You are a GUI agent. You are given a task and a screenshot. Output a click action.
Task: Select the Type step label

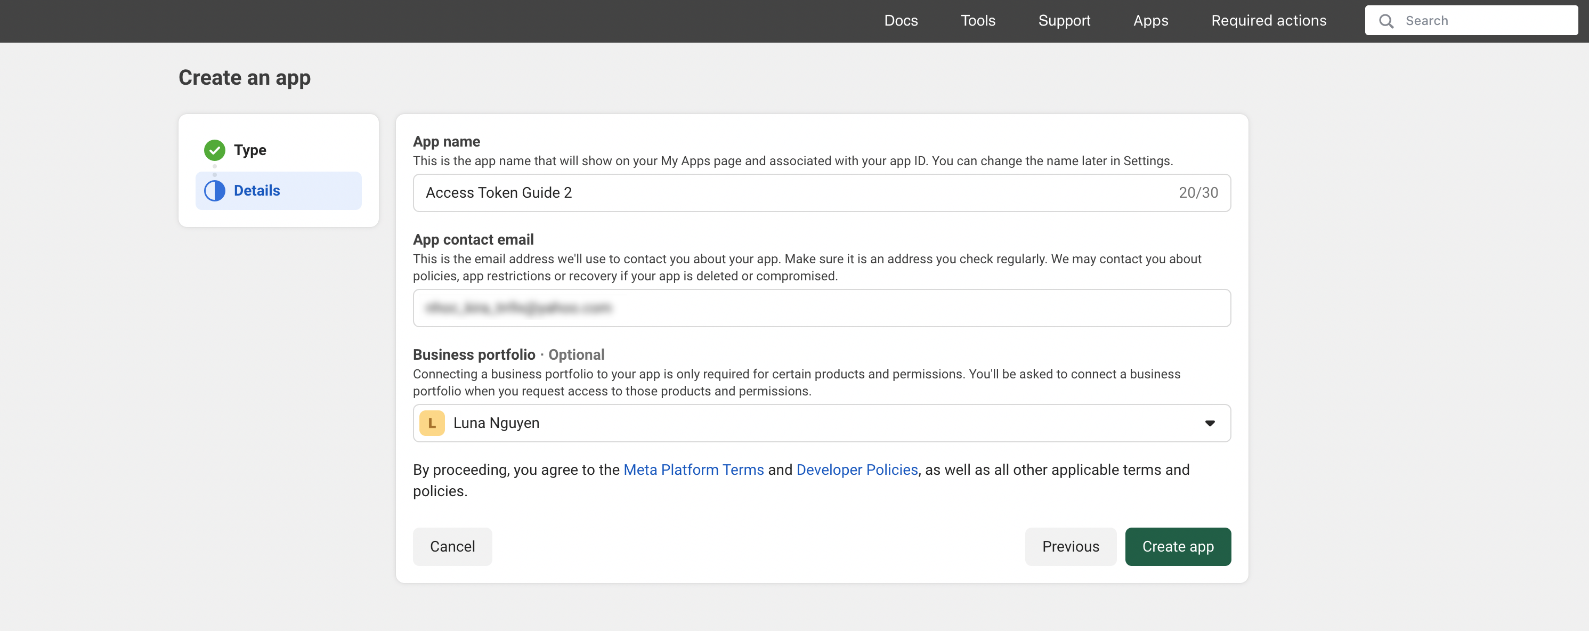click(x=250, y=150)
